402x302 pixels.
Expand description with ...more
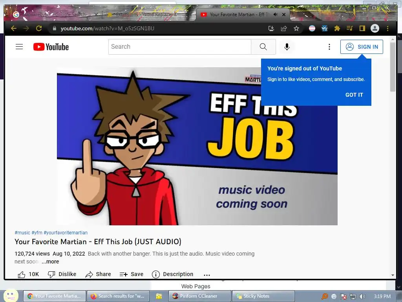coord(50,261)
